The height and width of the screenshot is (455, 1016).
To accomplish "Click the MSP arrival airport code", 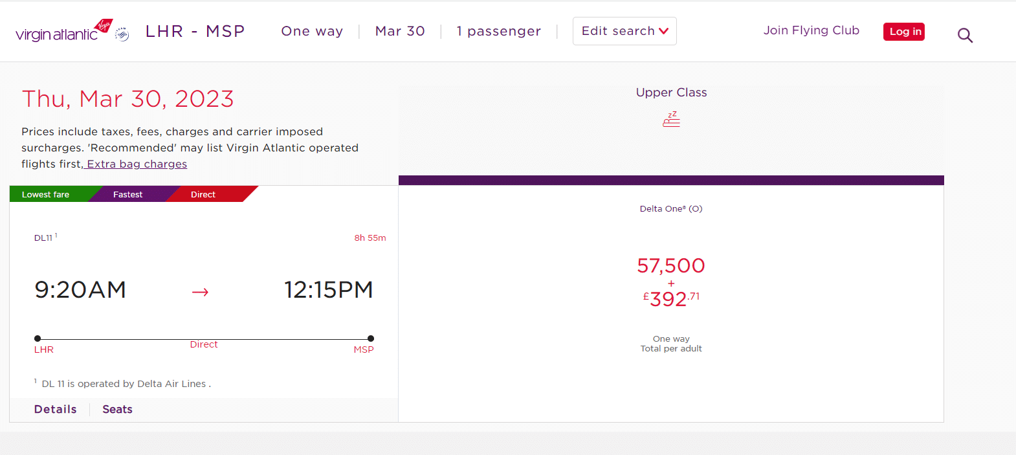I will click(364, 350).
